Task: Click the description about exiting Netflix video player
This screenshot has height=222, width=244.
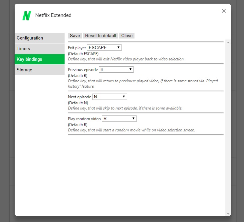Action: 126,59
